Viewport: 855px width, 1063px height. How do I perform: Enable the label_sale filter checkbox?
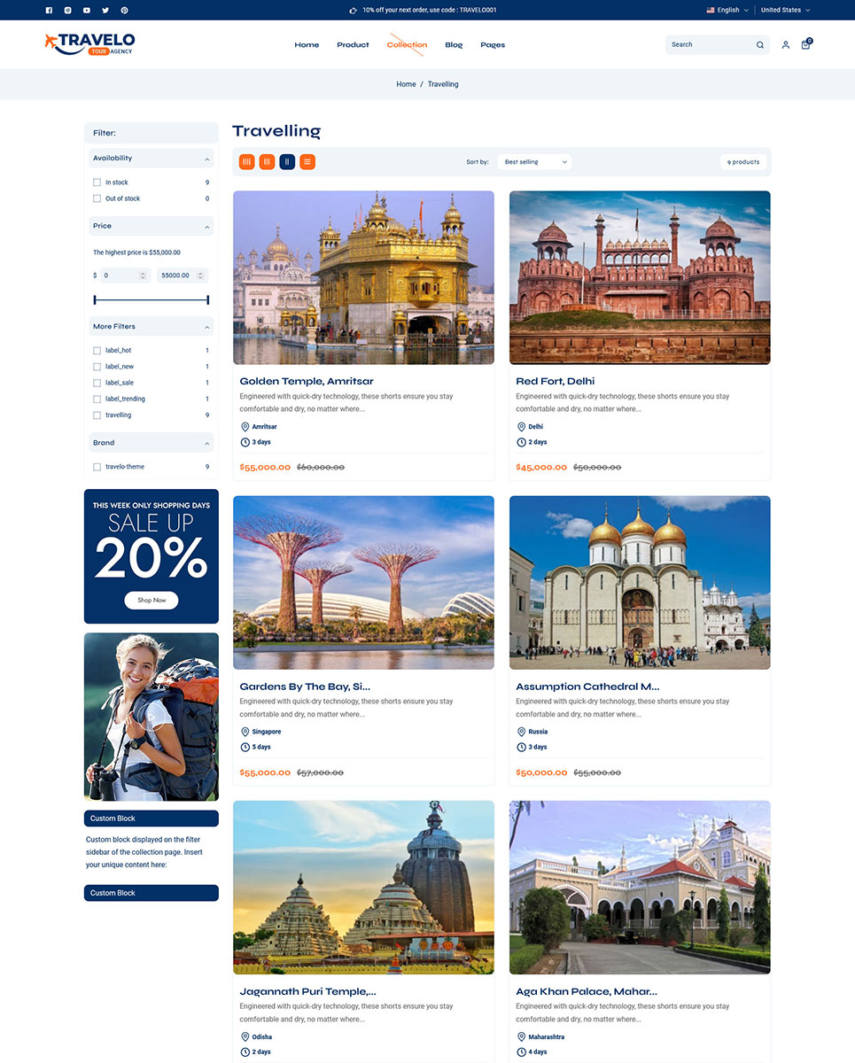click(x=97, y=383)
